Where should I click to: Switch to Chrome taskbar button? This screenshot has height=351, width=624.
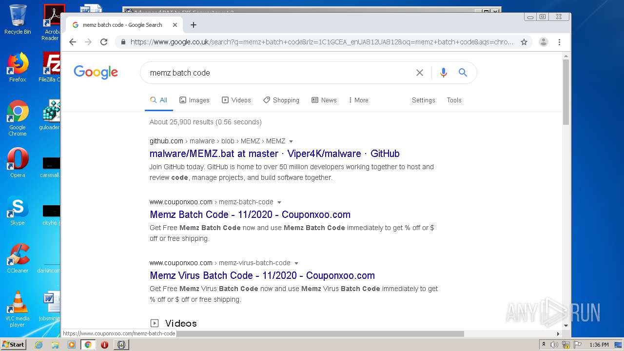coord(88,345)
